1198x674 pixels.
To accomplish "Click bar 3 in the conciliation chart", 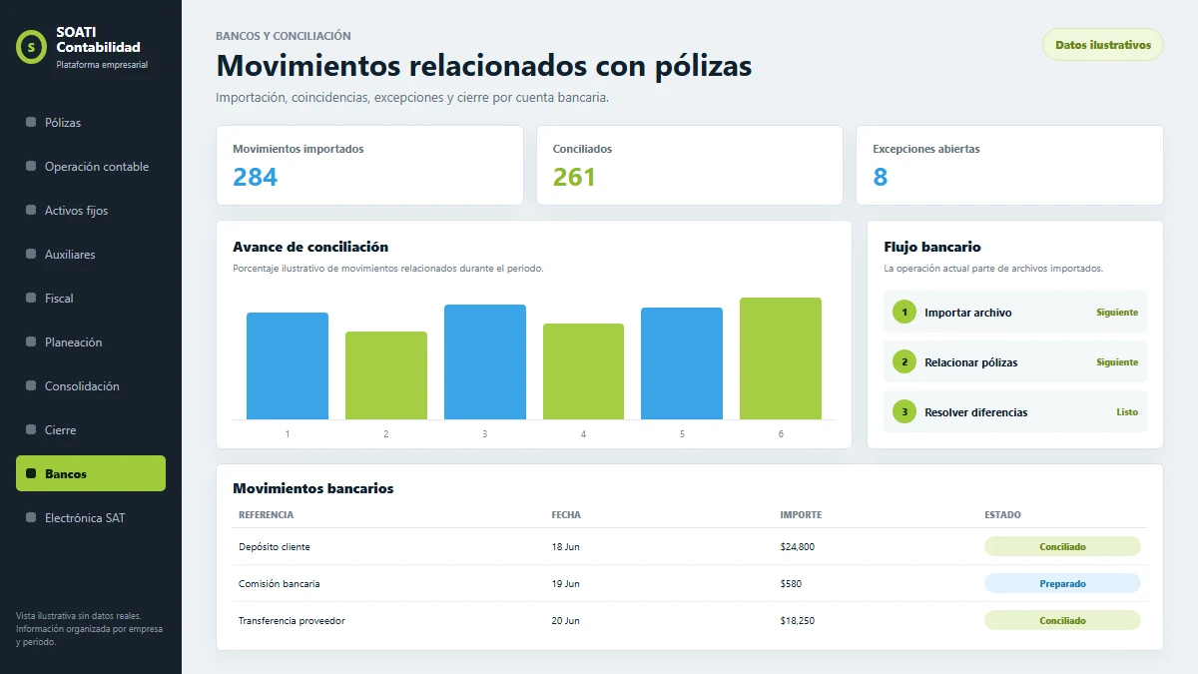I will [x=485, y=362].
